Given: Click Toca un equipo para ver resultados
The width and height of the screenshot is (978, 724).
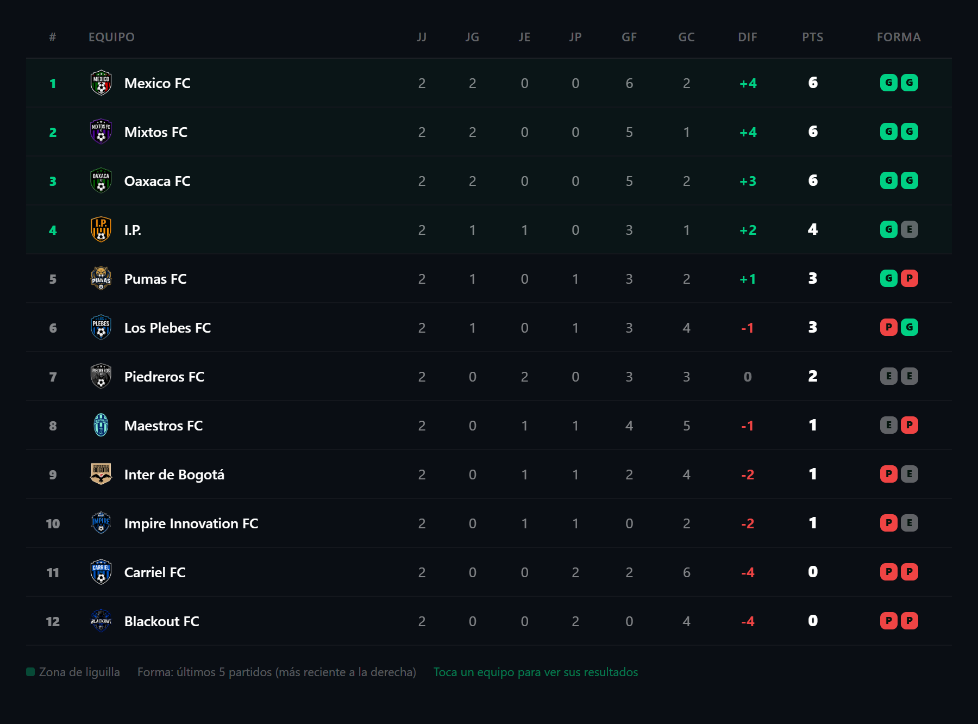Looking at the screenshot, I should tap(536, 672).
